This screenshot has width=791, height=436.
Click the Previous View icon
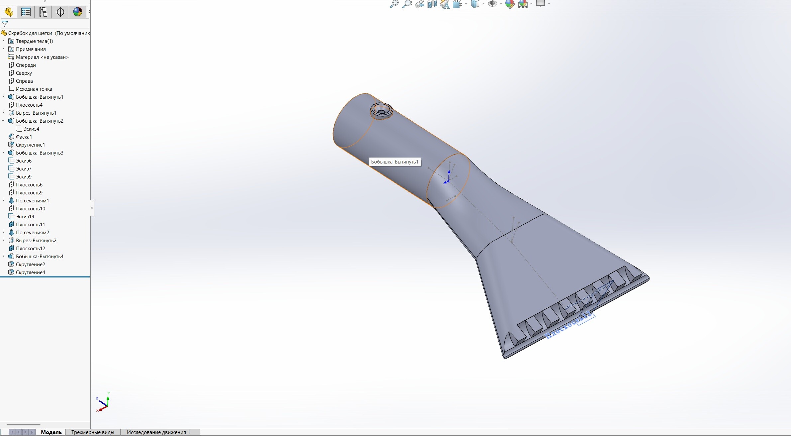(420, 4)
